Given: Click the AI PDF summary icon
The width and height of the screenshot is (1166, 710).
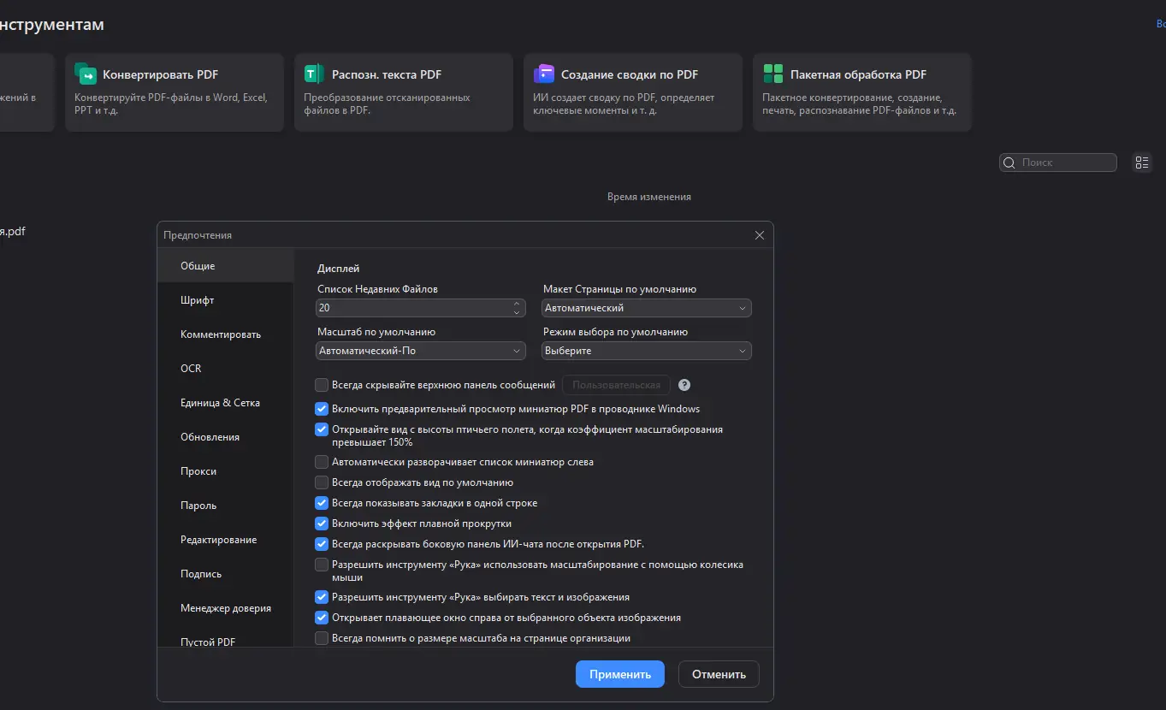Looking at the screenshot, I should pyautogui.click(x=543, y=74).
